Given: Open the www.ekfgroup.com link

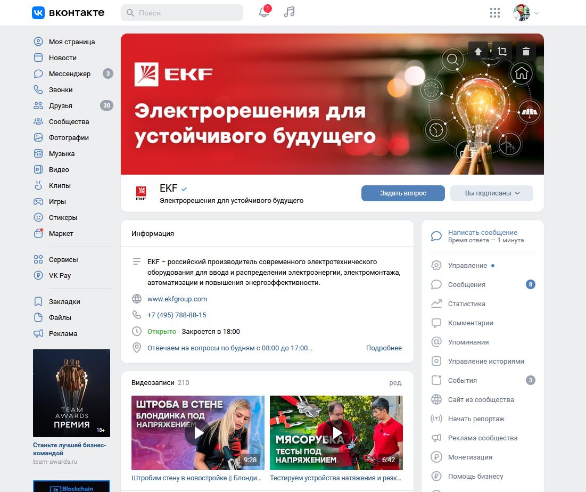Looking at the screenshot, I should point(177,299).
